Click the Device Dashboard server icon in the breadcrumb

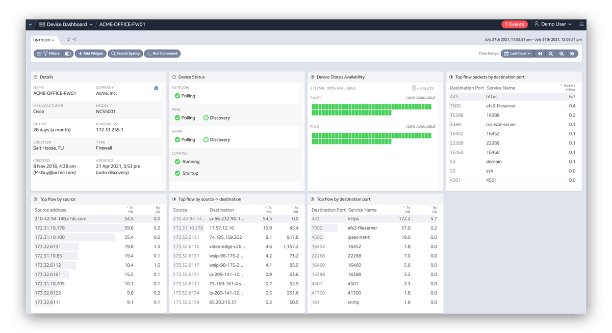(42, 24)
